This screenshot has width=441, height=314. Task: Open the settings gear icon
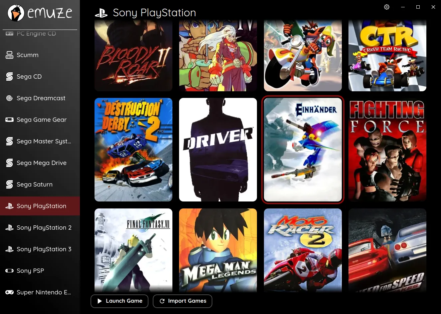[x=387, y=7]
